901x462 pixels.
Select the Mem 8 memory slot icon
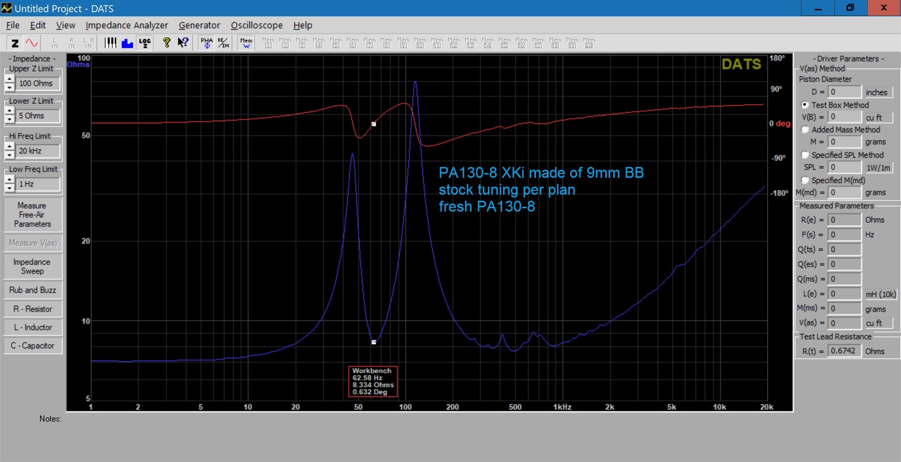click(x=386, y=43)
